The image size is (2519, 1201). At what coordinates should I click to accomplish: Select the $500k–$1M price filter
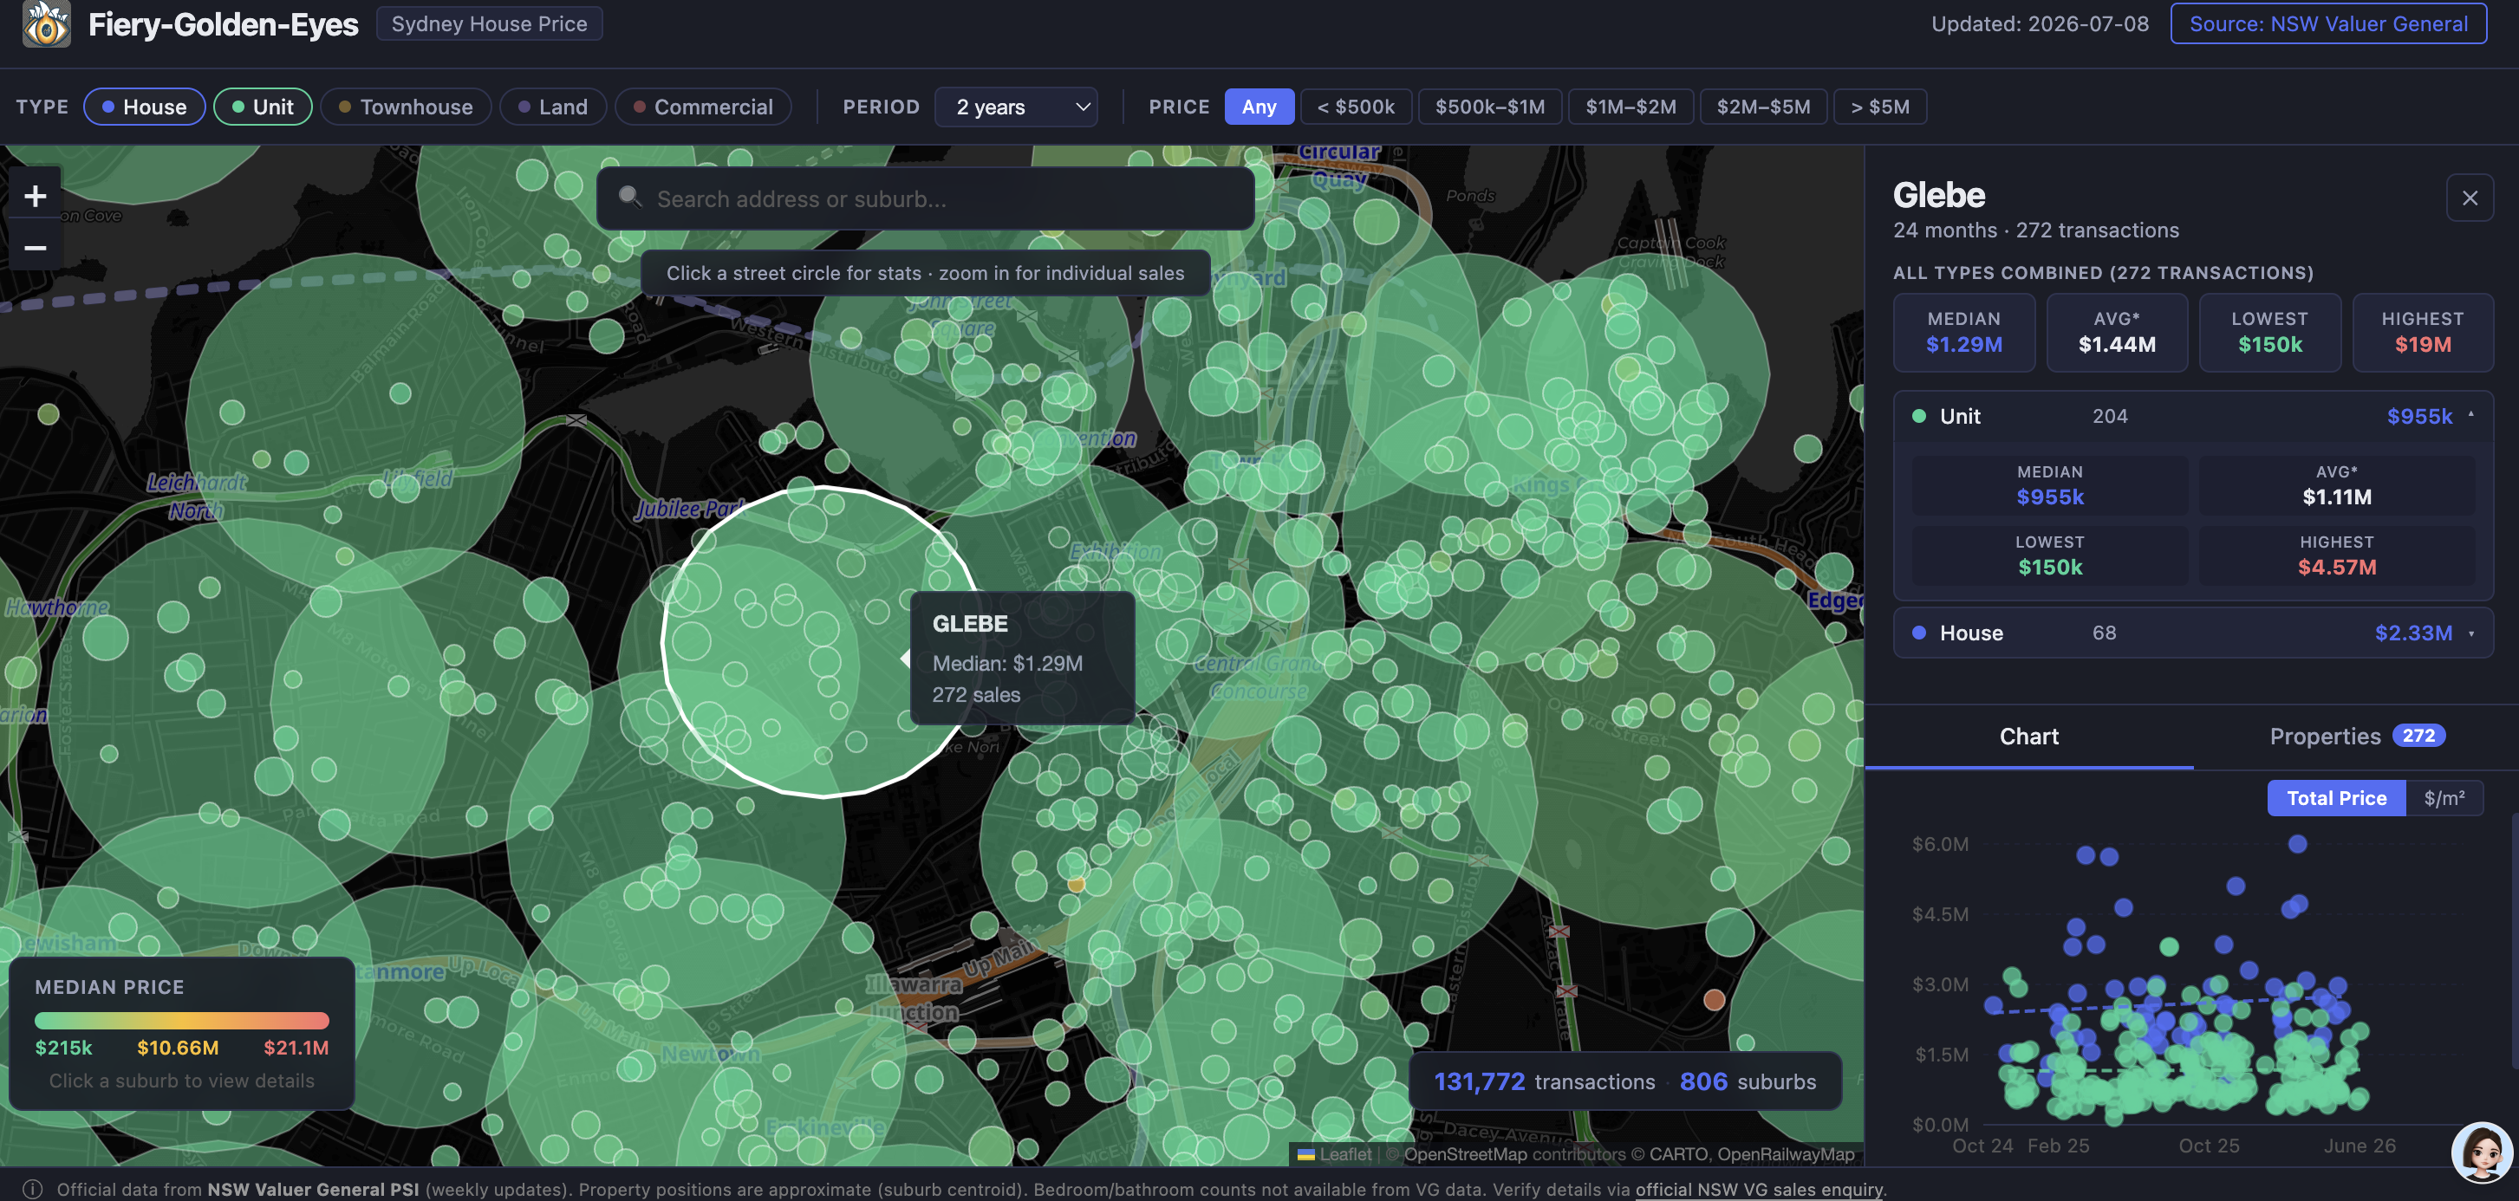(1489, 107)
